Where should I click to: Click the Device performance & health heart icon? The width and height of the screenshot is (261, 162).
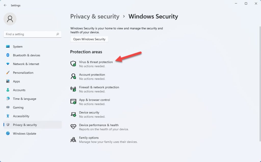pyautogui.click(x=73, y=127)
